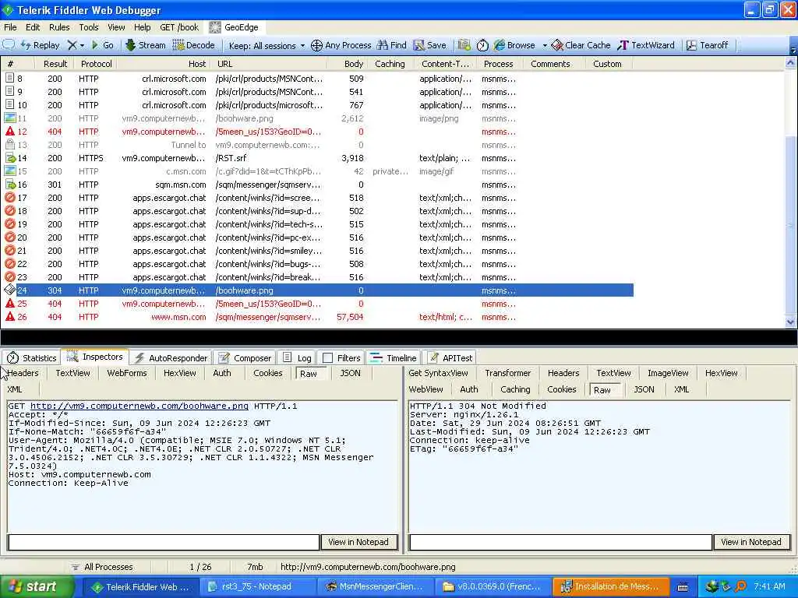Toggle Decode option in toolbar
Screen dimensions: 798x598
194,44
